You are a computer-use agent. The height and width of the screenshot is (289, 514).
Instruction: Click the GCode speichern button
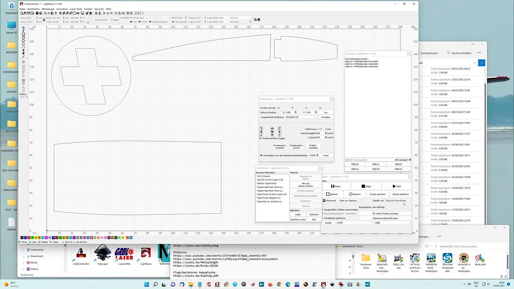(377, 194)
